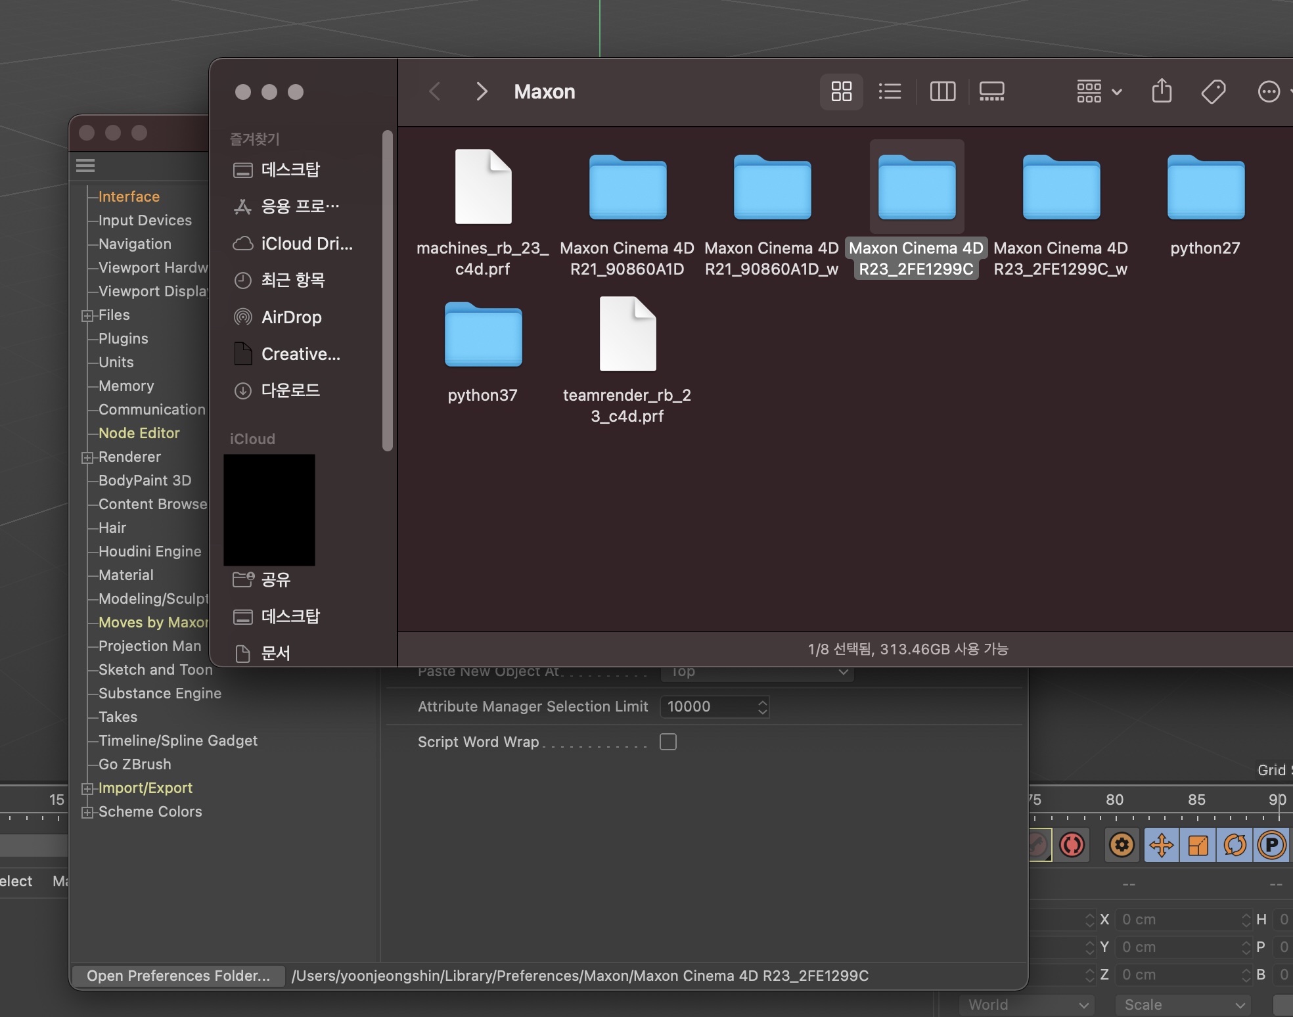1293x1017 pixels.
Task: Open the Finder more actions menu
Action: (1270, 91)
